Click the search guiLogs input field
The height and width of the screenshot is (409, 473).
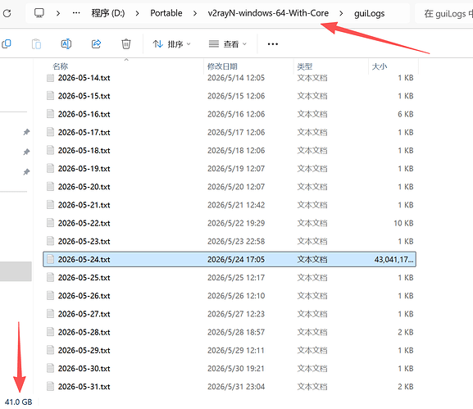[x=444, y=14]
